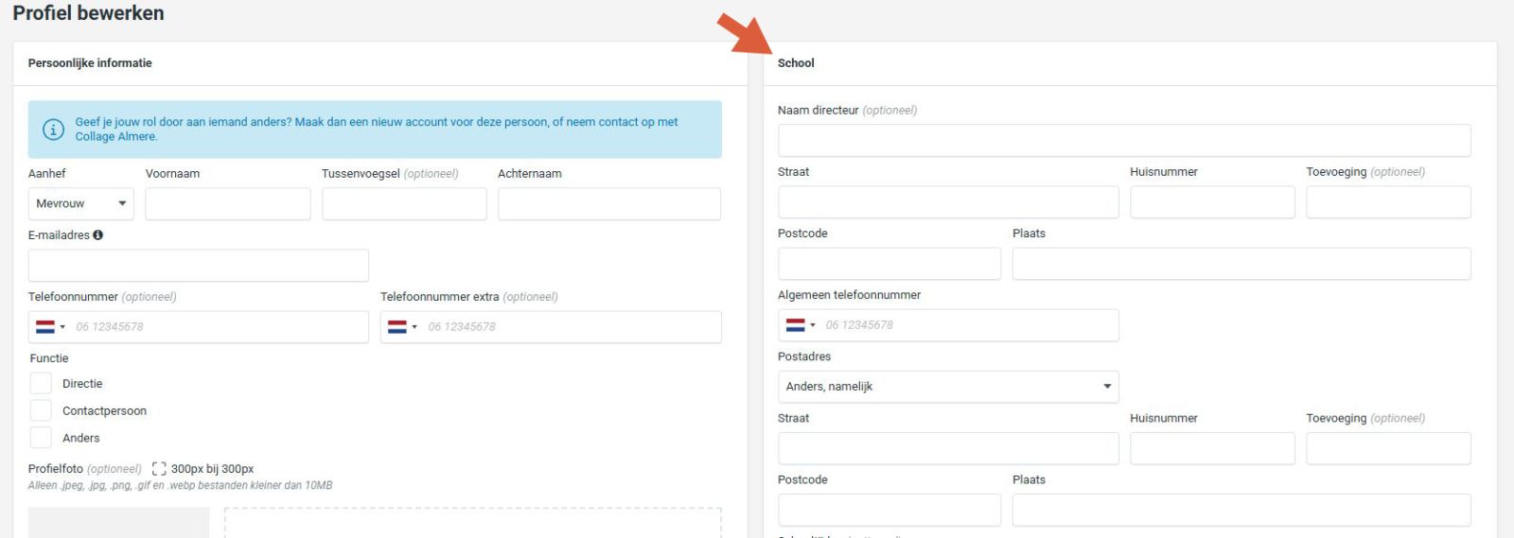
Task: Click the info circle icon in the blue notice
Action: coord(53,130)
